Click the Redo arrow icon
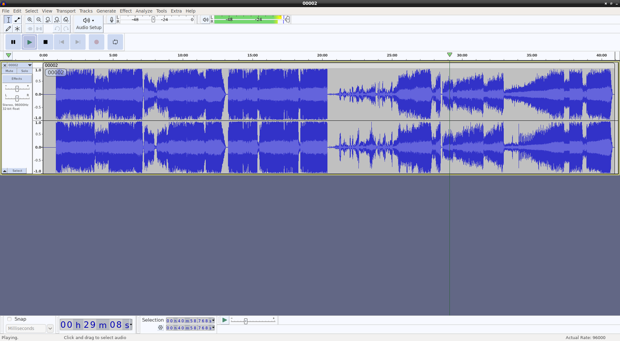 point(66,29)
